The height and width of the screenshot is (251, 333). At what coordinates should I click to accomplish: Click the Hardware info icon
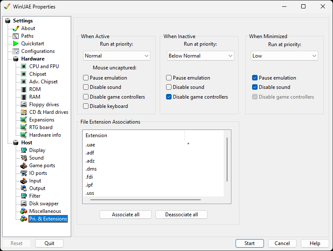(x=24, y=135)
